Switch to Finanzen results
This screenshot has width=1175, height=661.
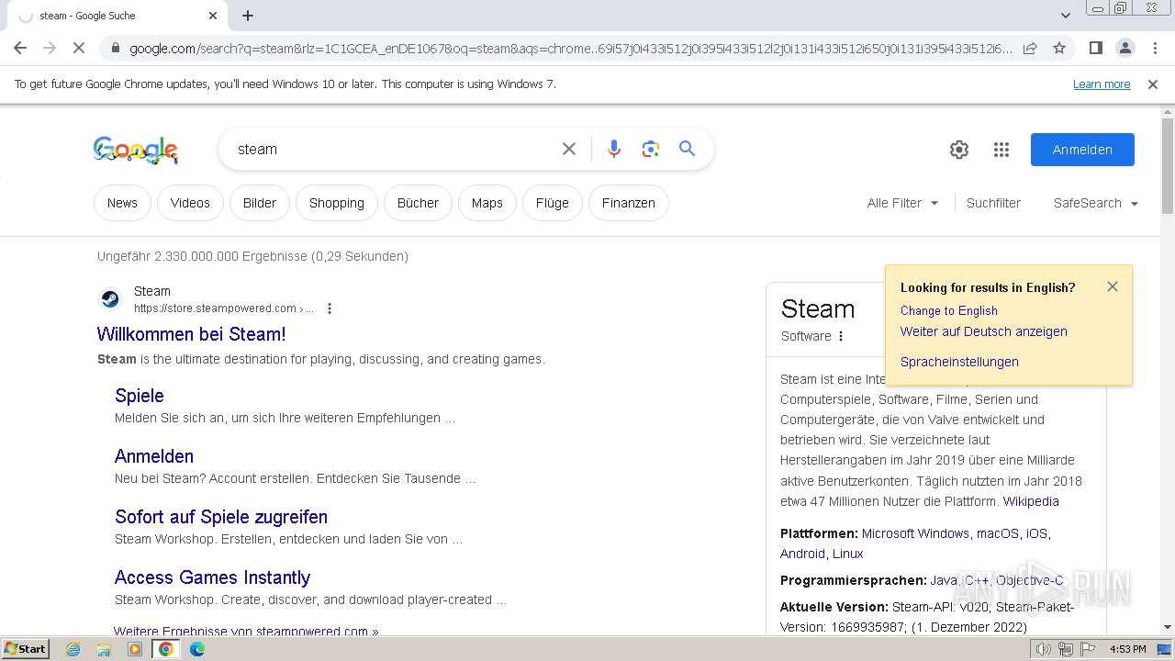coord(629,203)
